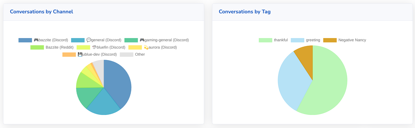Viewport: 415px width, 128px height.
Task: Click the thankful green legend swatch
Action: pyautogui.click(x=265, y=40)
